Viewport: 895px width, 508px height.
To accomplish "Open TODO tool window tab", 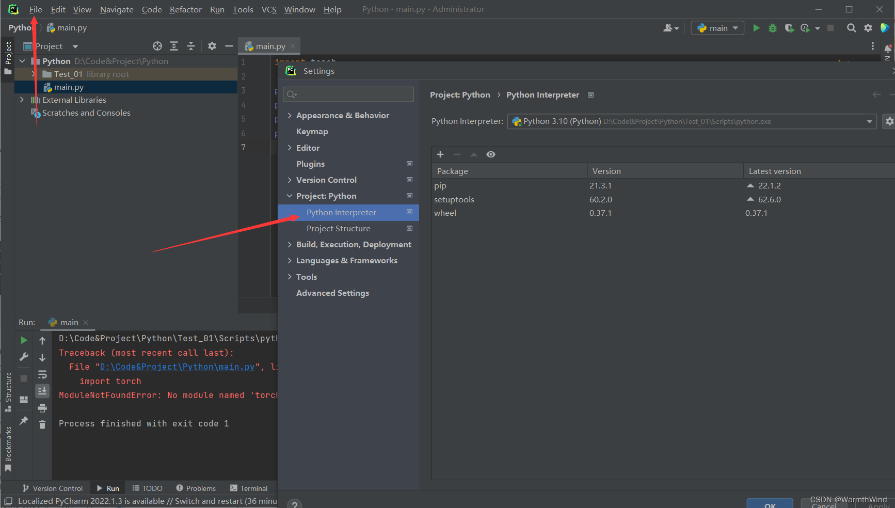I will (x=147, y=488).
